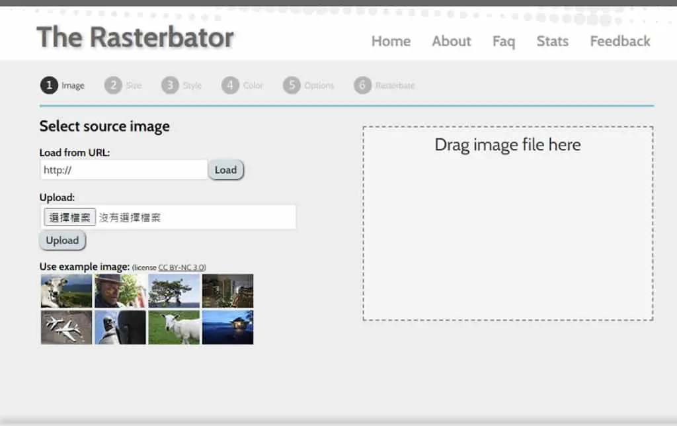The width and height of the screenshot is (677, 426).
Task: Go to step 2 Size
Action: point(123,85)
